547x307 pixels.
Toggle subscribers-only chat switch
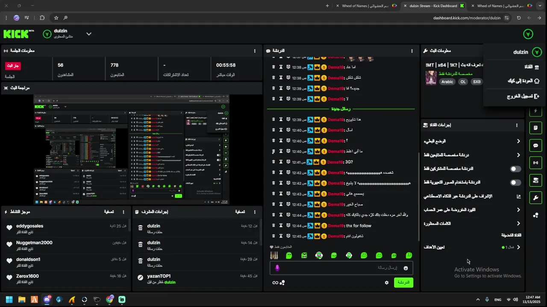coord(516,169)
